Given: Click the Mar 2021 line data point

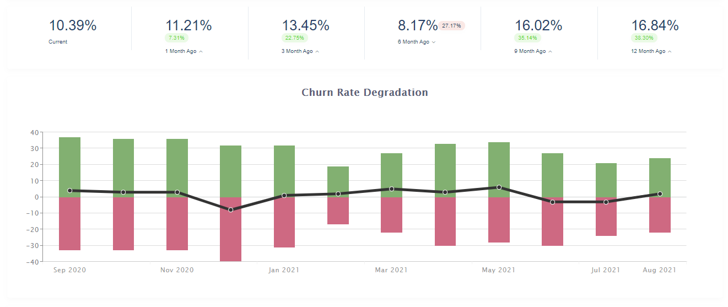Looking at the screenshot, I should 392,189.
